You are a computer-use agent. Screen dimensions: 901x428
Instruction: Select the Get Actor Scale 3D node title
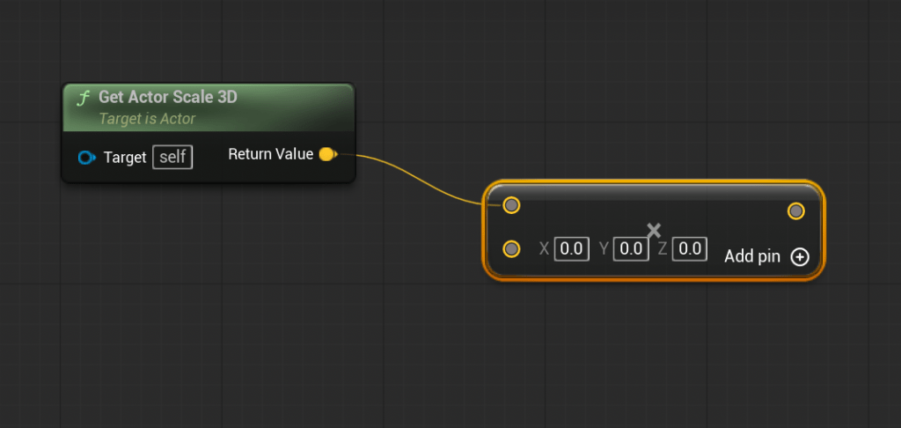click(x=167, y=97)
